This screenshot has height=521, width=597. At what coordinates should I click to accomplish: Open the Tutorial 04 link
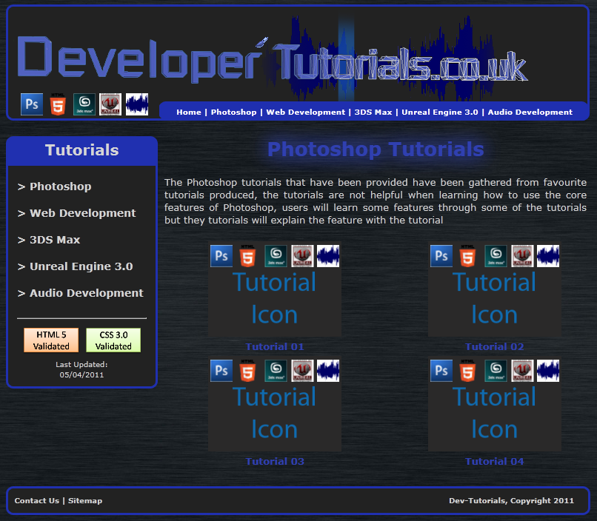(x=495, y=462)
